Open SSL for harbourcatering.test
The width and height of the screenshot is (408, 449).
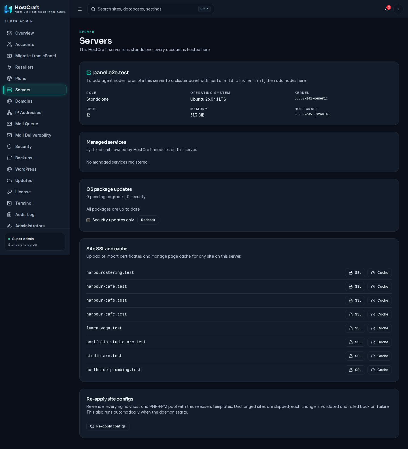point(355,273)
